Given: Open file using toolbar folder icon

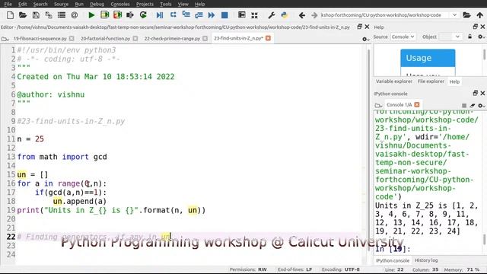Looking at the screenshot, I should tap(23, 15).
